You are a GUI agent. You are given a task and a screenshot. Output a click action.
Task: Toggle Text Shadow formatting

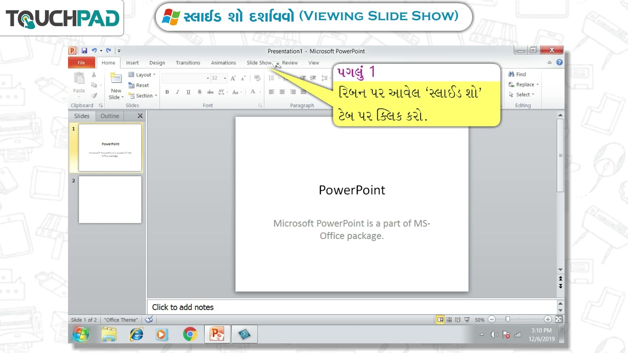pyautogui.click(x=200, y=92)
